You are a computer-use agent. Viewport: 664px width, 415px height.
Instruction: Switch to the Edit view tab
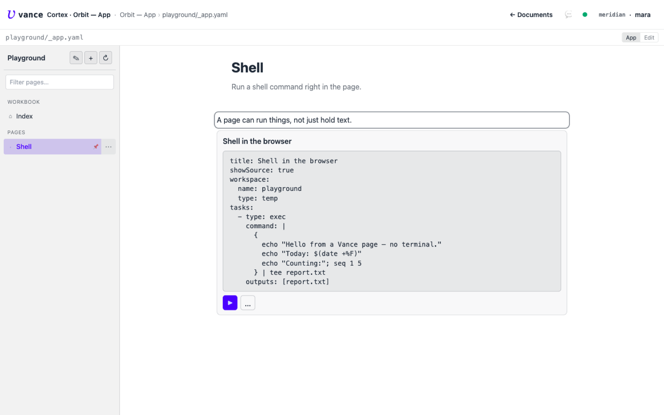[x=649, y=37]
